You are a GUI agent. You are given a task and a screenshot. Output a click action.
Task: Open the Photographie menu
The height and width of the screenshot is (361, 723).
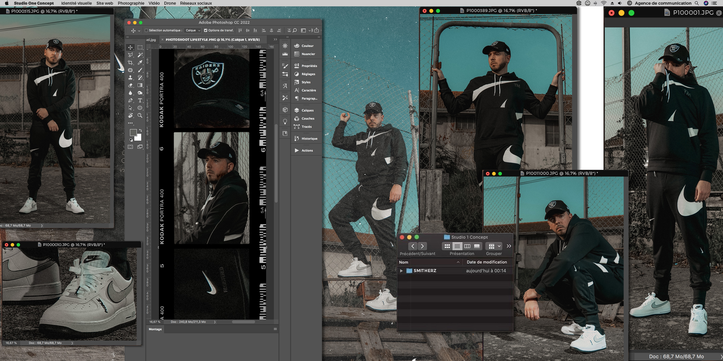click(x=131, y=3)
